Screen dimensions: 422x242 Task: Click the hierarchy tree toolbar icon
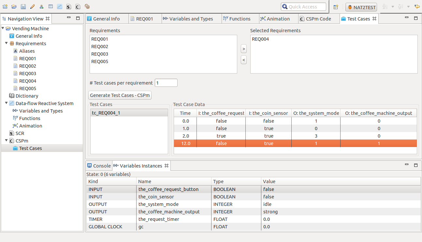(41, 7)
